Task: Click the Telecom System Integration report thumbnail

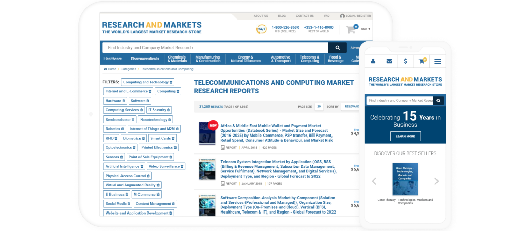Action: click(x=207, y=169)
